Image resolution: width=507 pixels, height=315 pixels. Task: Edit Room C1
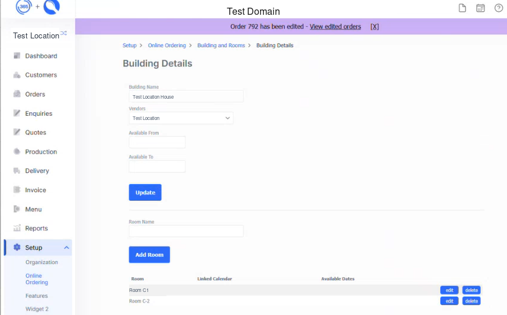click(x=449, y=290)
